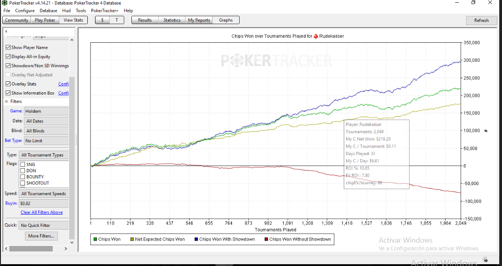The height and width of the screenshot is (266, 502).
Task: Click Clear All Filters Above link
Action: [42, 212]
